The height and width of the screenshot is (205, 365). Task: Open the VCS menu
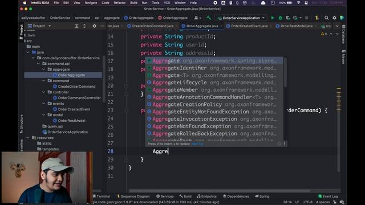tap(167, 3)
